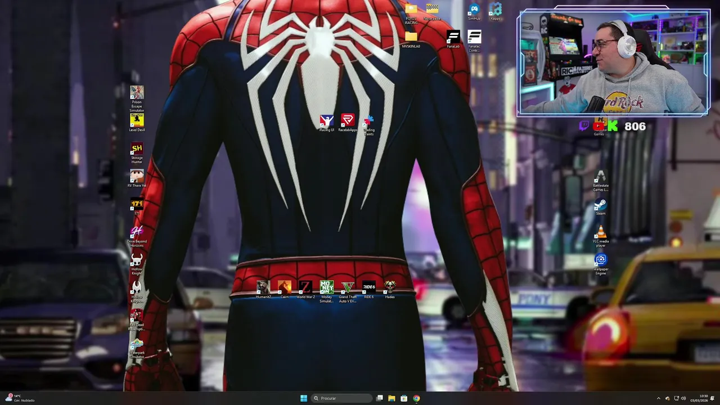Screen dimensions: 720x405
Task: Select the Hades game icon
Action: click(x=390, y=290)
